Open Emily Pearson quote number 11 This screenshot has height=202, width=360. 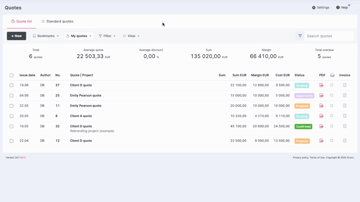(x=86, y=106)
